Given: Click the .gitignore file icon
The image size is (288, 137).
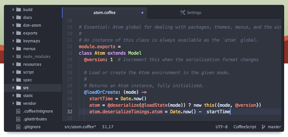Looking at the screenshot, I should point(19,127).
